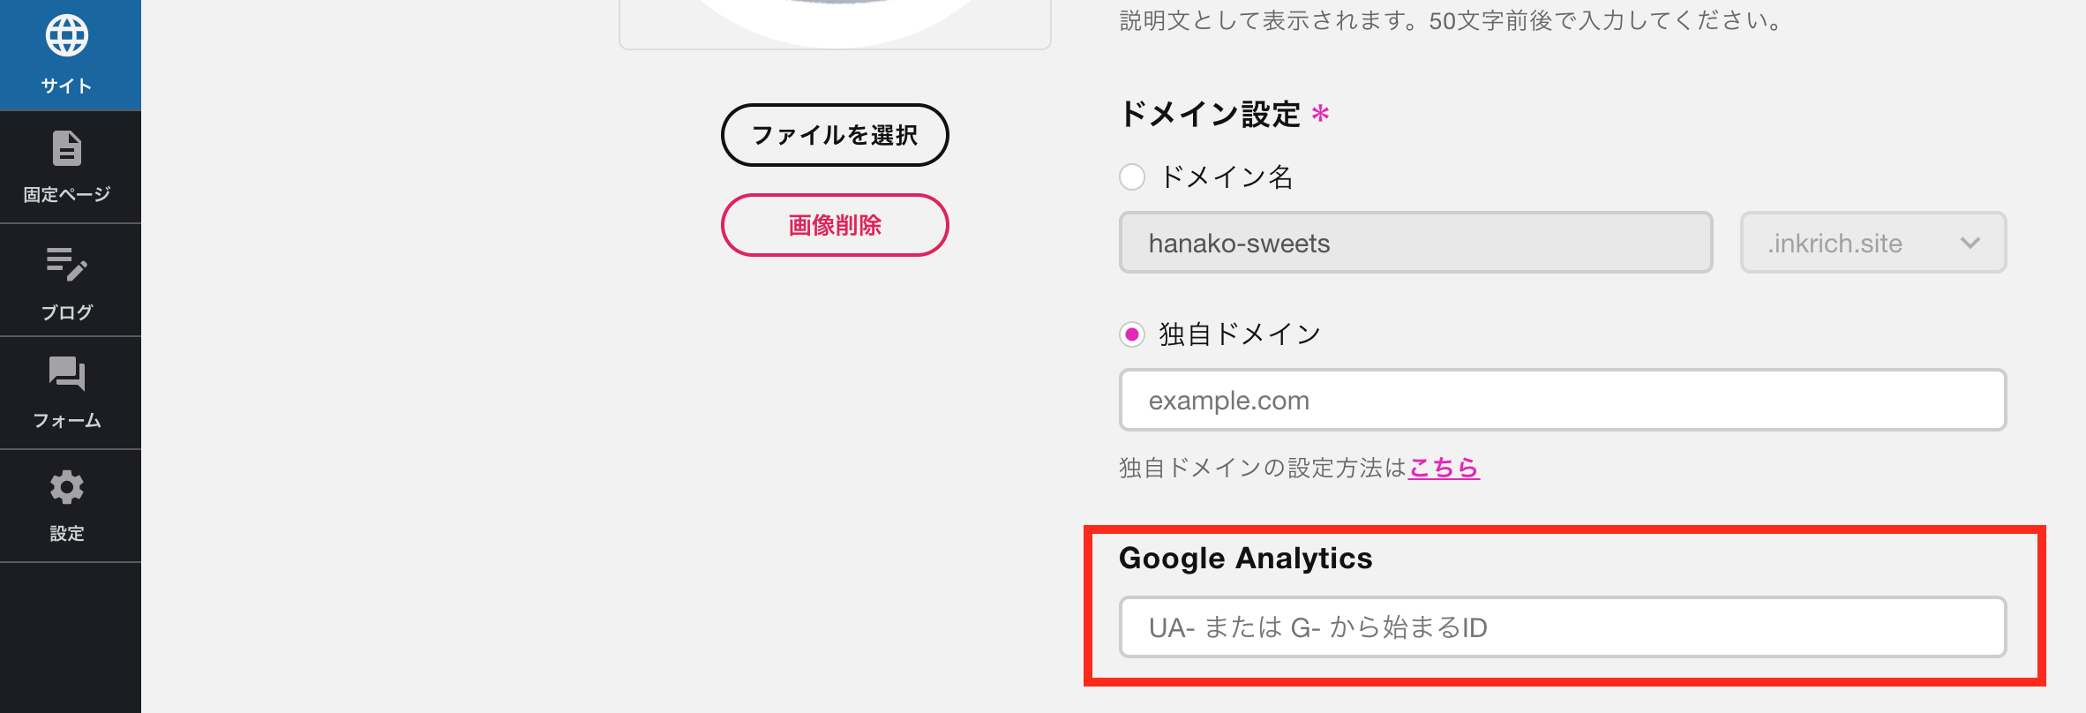The image size is (2086, 713).
Task: Click the chevron arrow in domain suffix dropdown
Action: pos(1970,244)
